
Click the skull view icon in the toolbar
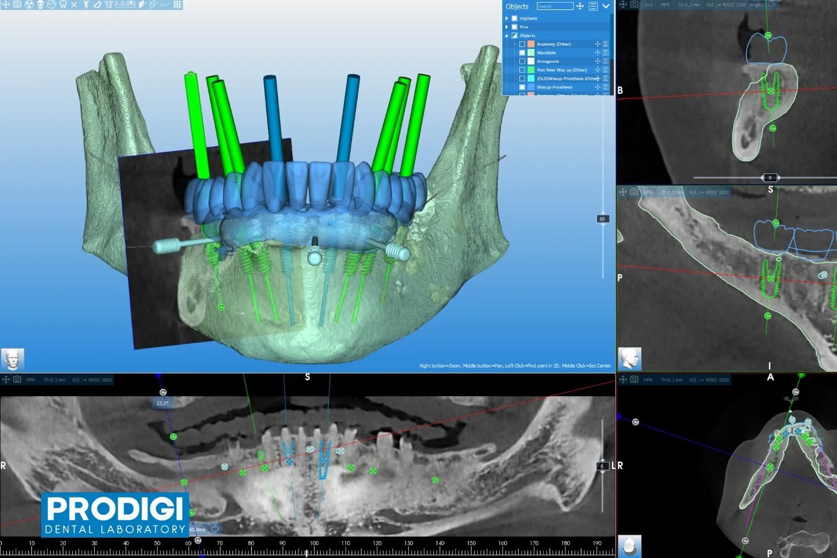(x=41, y=5)
